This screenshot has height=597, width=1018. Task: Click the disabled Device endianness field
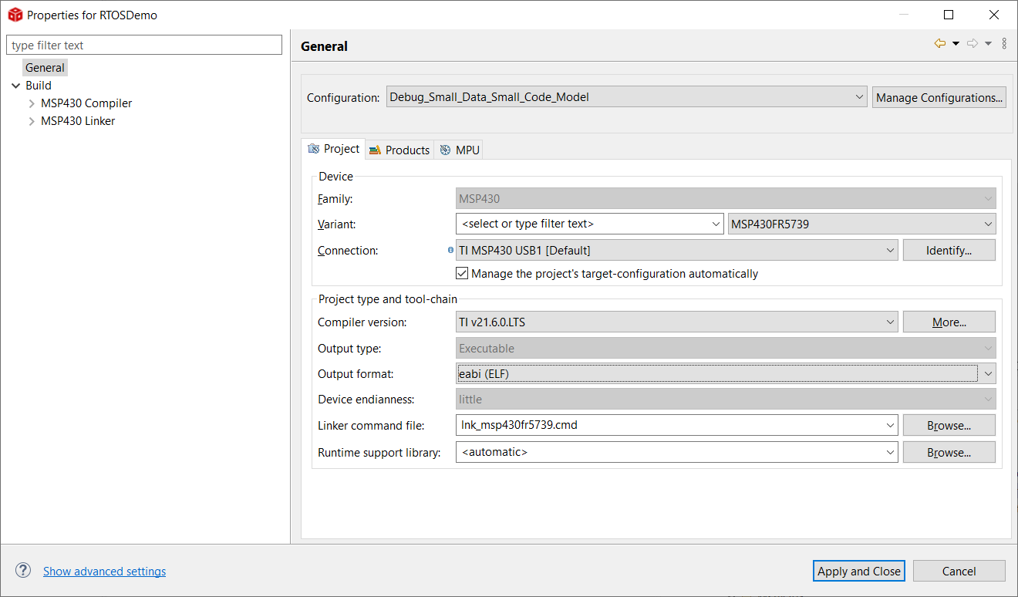click(x=726, y=399)
